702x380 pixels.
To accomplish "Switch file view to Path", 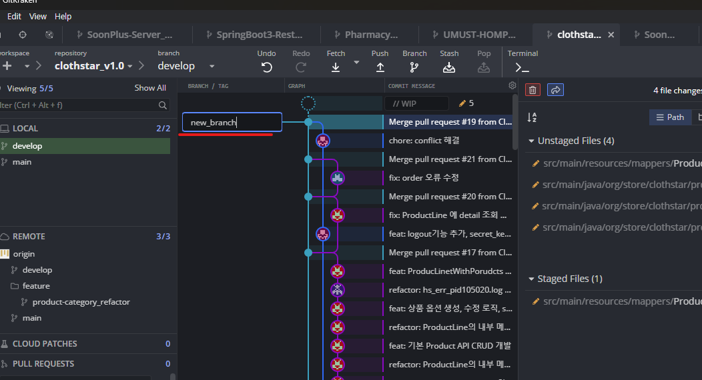I will click(670, 117).
